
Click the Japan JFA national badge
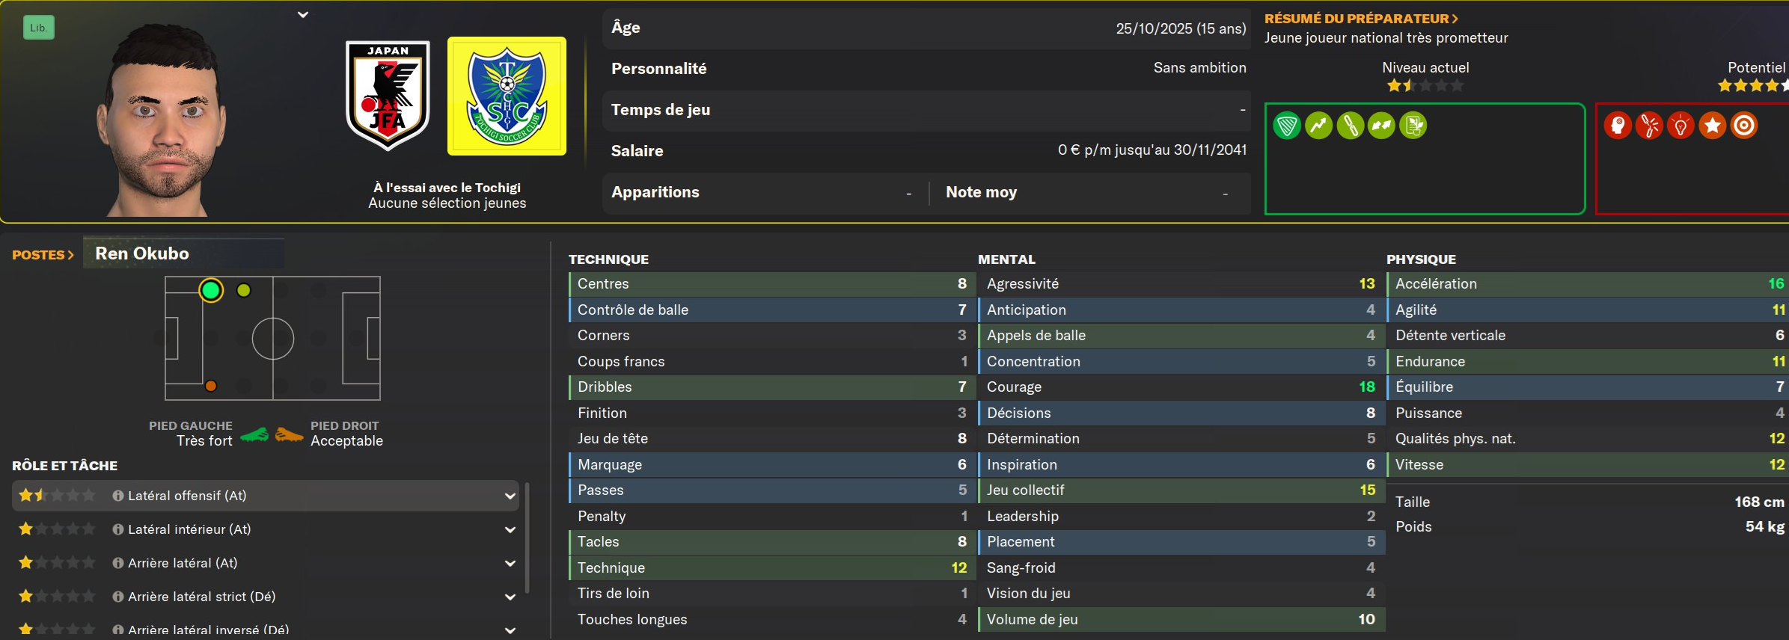[388, 96]
